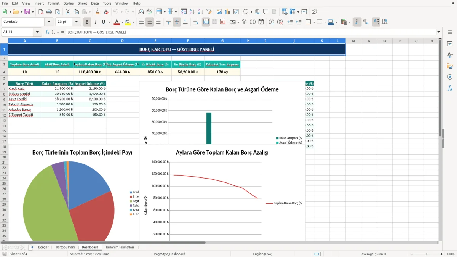457x257 pixels.
Task: Click English (USA) language in status bar
Action: pos(263,254)
